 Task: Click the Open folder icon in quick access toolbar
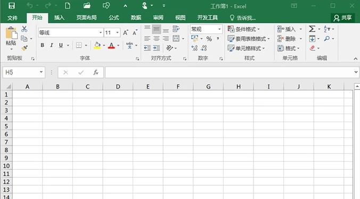tap(87, 5)
